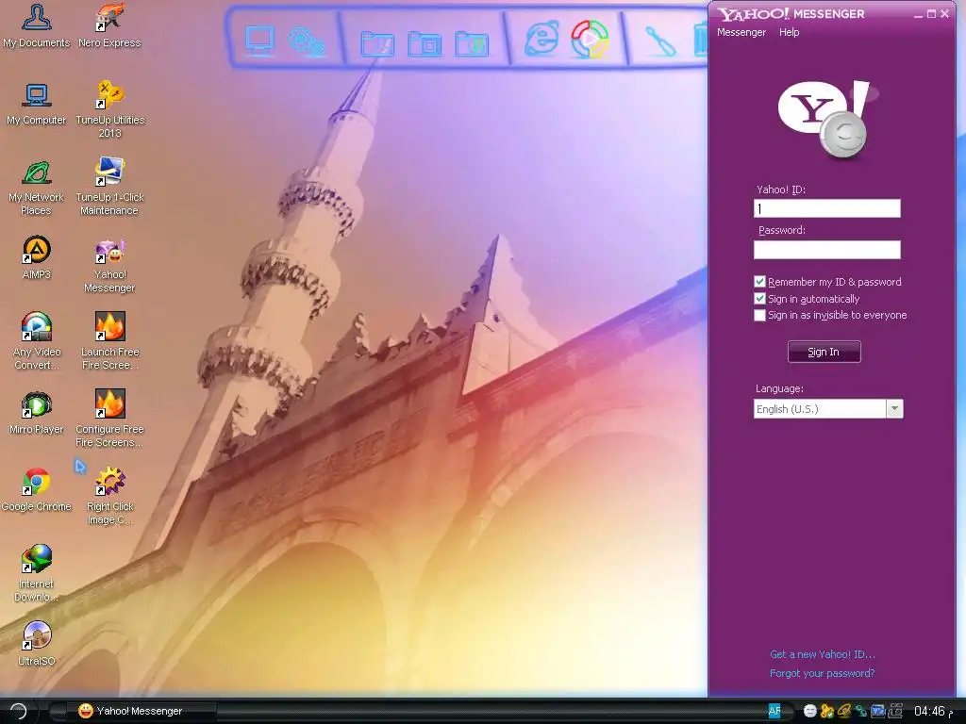The width and height of the screenshot is (966, 724).
Task: Uncheck Sign in automatically
Action: click(x=759, y=299)
